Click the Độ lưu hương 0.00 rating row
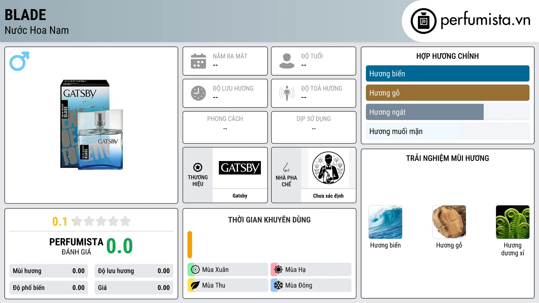The height and width of the screenshot is (303, 539). click(x=134, y=271)
